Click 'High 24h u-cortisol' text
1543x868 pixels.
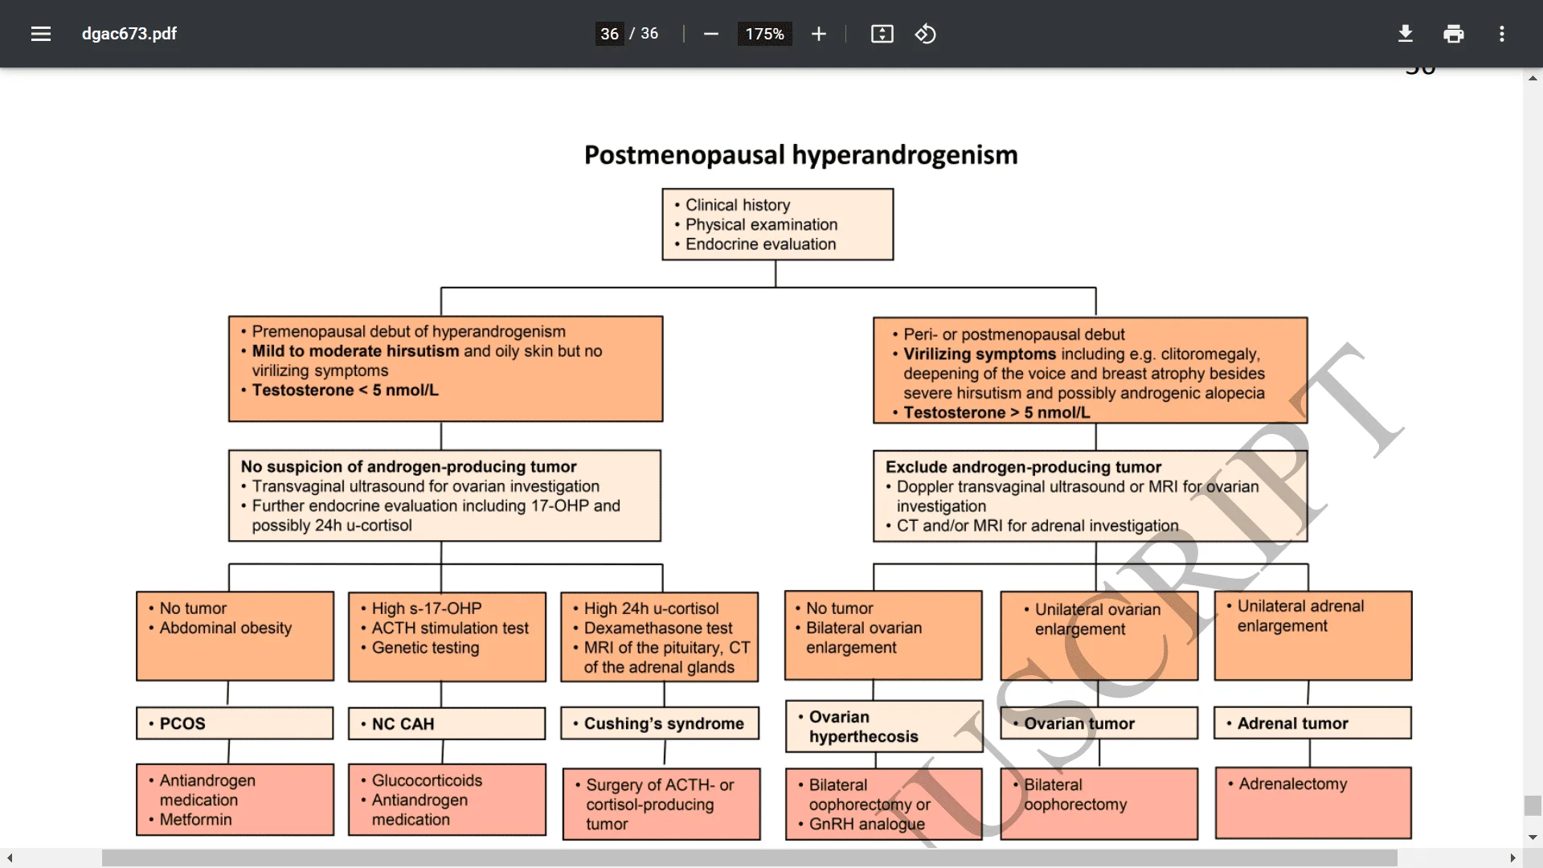point(651,608)
